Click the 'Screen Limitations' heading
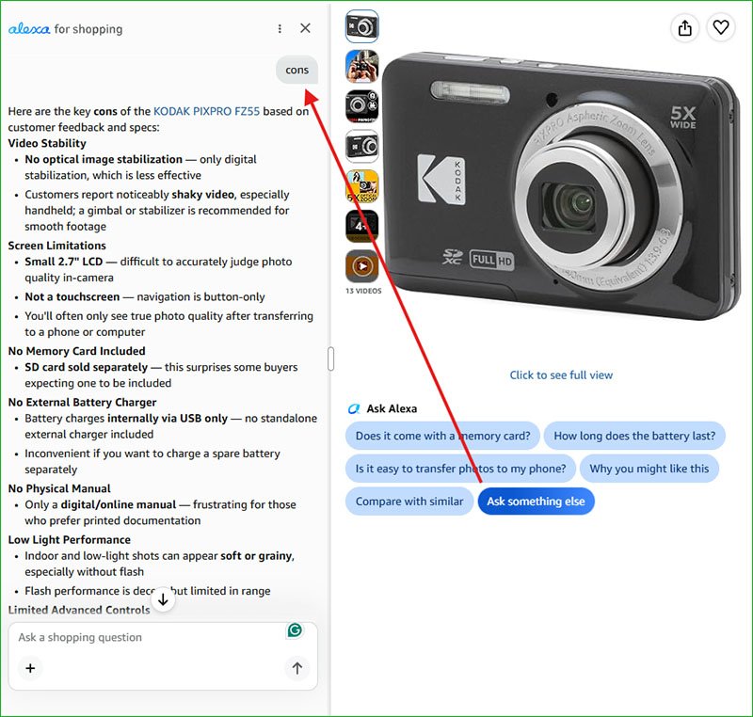Screen dimensions: 753x717 click(x=57, y=246)
